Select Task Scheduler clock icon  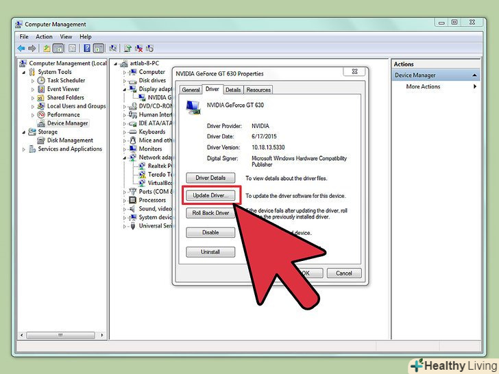(x=41, y=80)
